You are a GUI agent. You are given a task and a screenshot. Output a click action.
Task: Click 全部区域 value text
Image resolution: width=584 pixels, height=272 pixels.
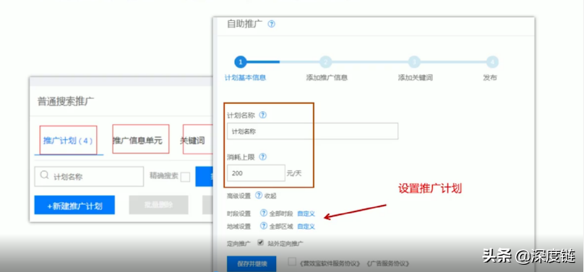[281, 227]
